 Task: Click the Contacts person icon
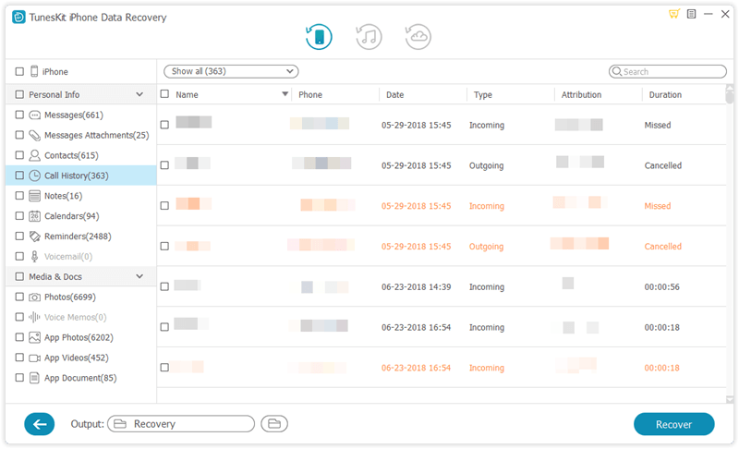click(x=34, y=155)
